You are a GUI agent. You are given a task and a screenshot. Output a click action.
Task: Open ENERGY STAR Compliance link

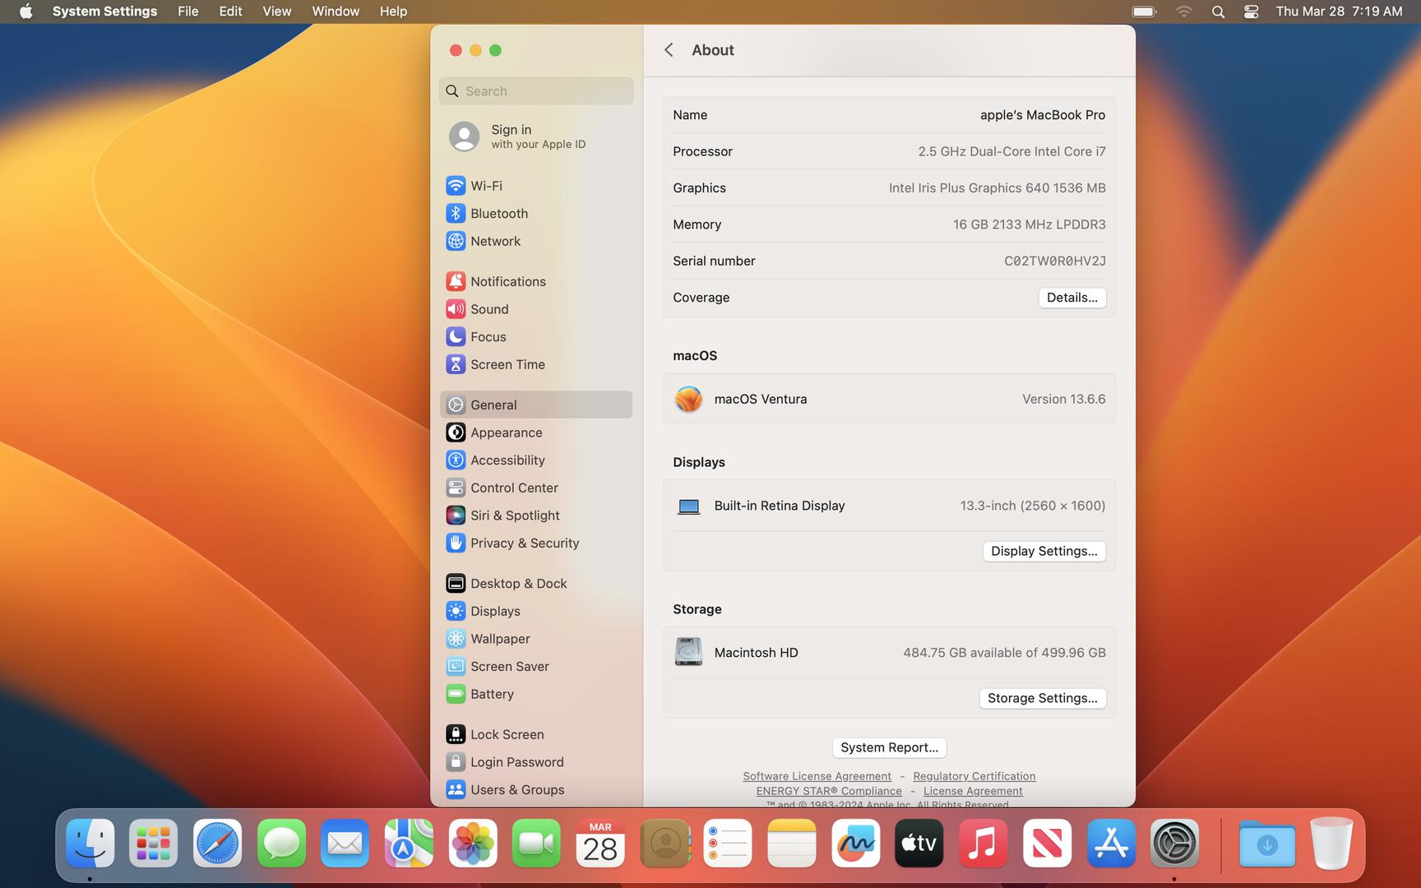point(829,791)
